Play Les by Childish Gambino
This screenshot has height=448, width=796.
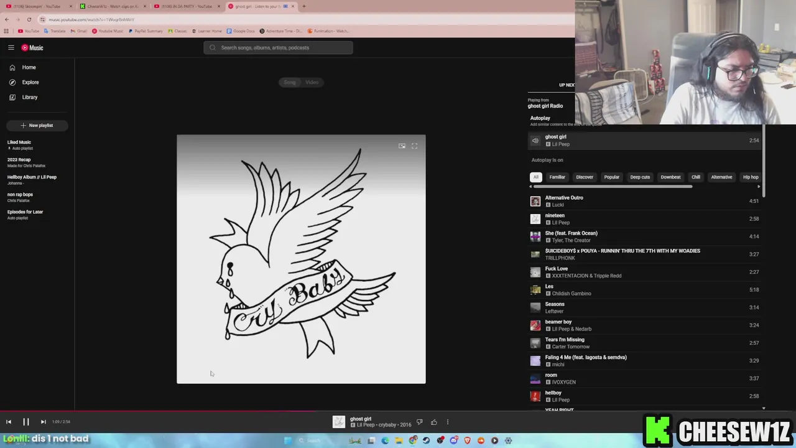(645, 290)
